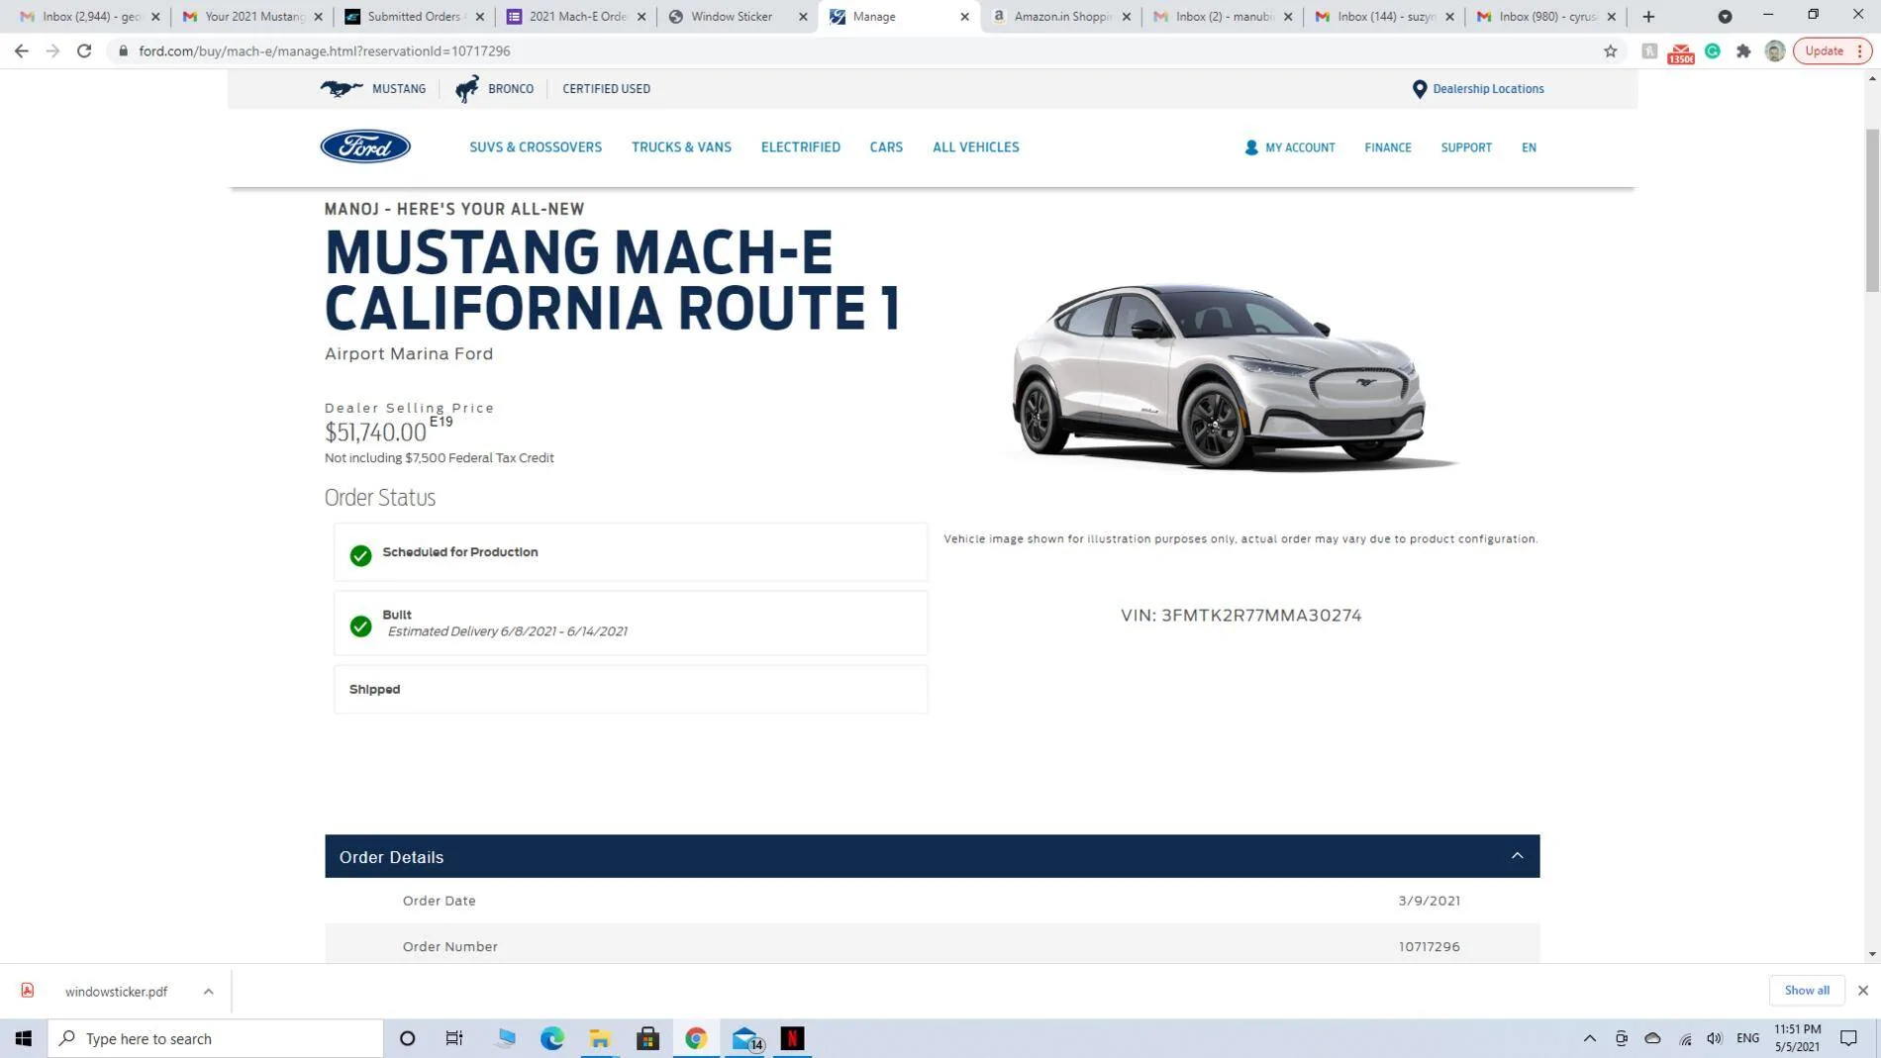Screen dimensions: 1881x1058
Task: Show hidden system tray icons
Action: [x=1589, y=1038]
